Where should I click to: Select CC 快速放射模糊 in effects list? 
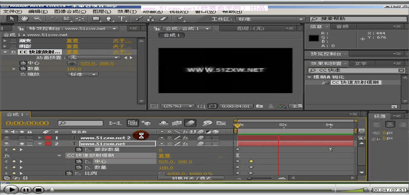356,82
